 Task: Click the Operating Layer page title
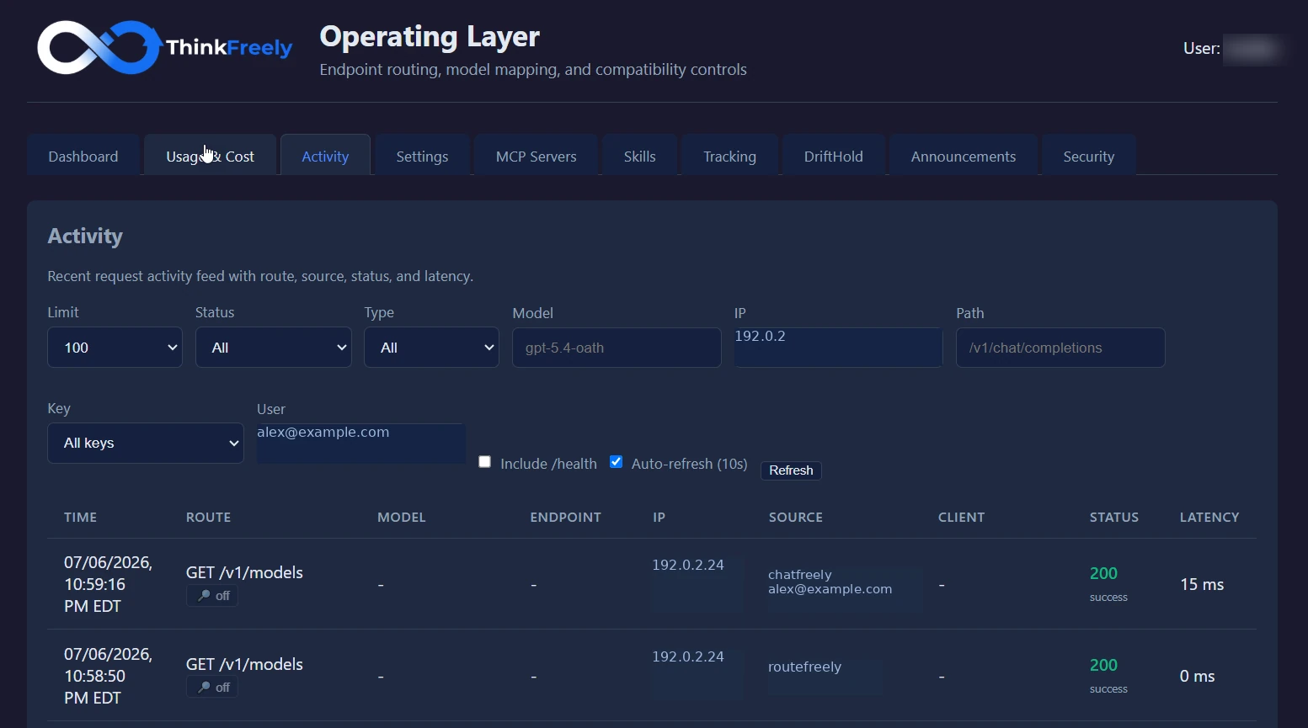pyautogui.click(x=430, y=36)
